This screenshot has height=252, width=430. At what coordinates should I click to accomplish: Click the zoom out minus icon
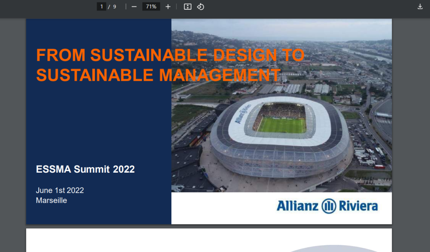[x=134, y=7]
